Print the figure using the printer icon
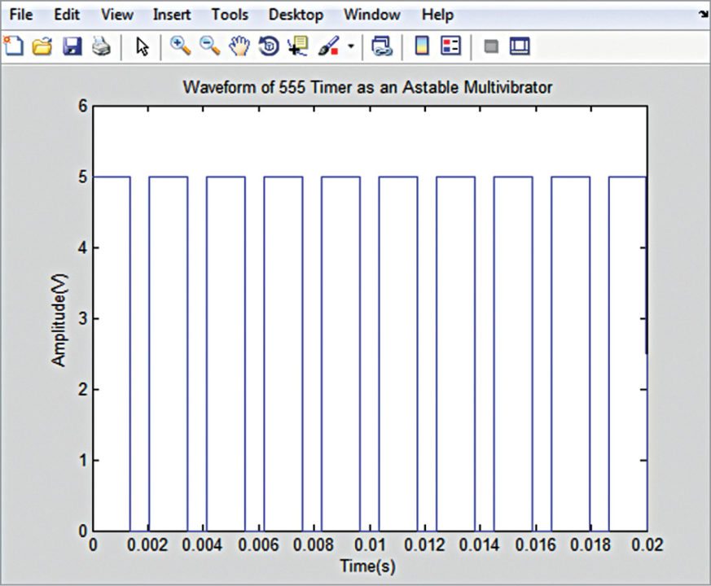Viewport: 711px width, 586px height. click(x=101, y=46)
